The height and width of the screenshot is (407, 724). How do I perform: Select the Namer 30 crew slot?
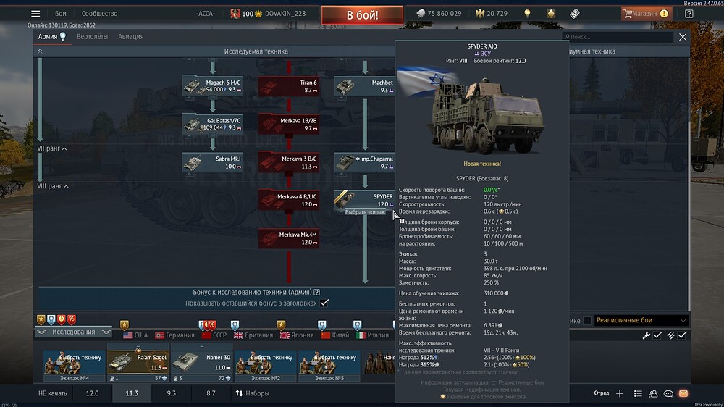tap(202, 363)
